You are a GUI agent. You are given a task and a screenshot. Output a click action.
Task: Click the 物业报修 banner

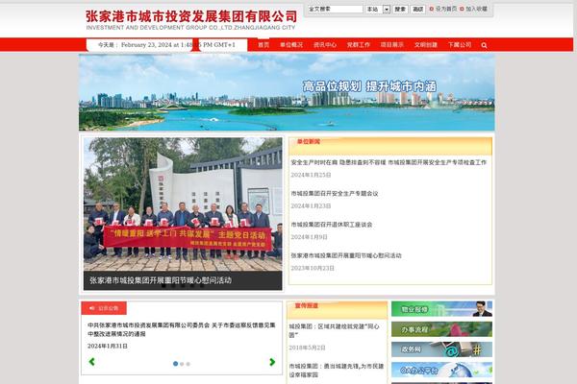pos(441,309)
